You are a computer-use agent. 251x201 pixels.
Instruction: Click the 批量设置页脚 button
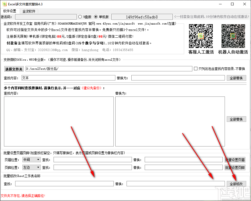point(235,168)
